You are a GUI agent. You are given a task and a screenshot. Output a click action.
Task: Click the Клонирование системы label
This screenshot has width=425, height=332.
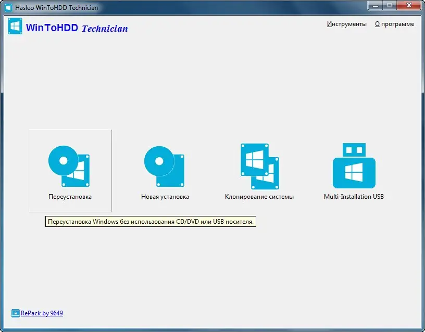click(x=259, y=197)
